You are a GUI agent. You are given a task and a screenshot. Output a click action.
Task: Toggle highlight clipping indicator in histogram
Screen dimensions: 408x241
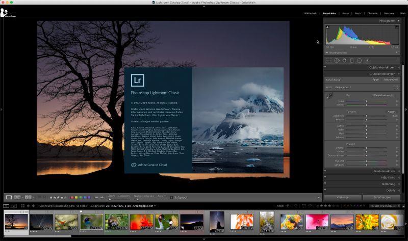tap(397, 28)
